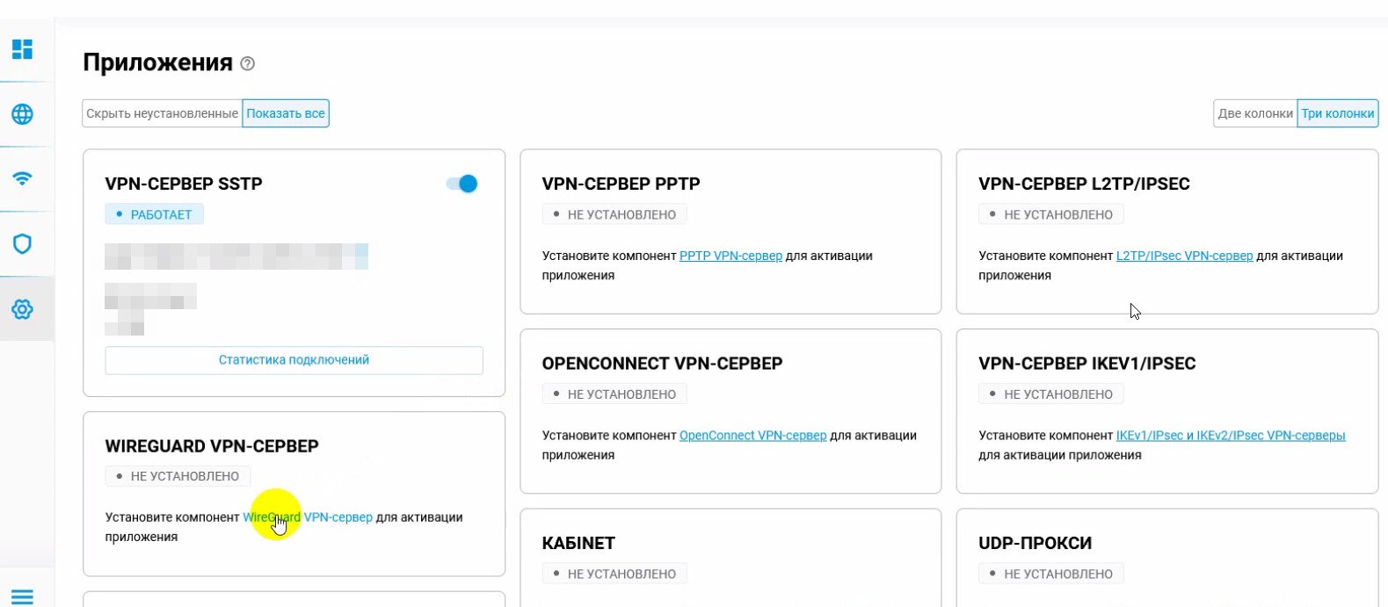This screenshot has height=607, width=1388.
Task: Open the security shield sidebar icon
Action: pos(23,244)
